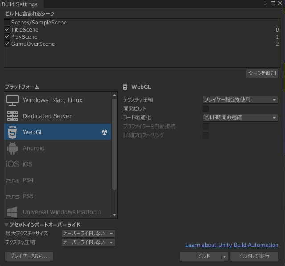Click the ビルドして実行 button
This screenshot has width=285, height=266.
254,257
